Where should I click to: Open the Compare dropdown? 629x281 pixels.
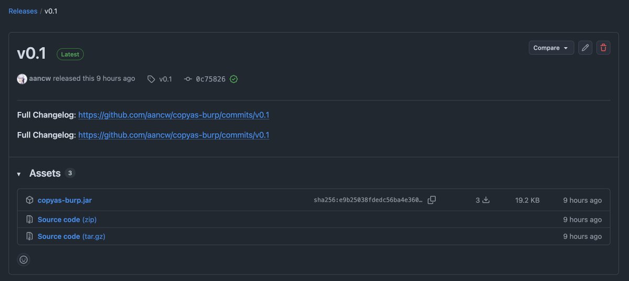click(x=551, y=48)
